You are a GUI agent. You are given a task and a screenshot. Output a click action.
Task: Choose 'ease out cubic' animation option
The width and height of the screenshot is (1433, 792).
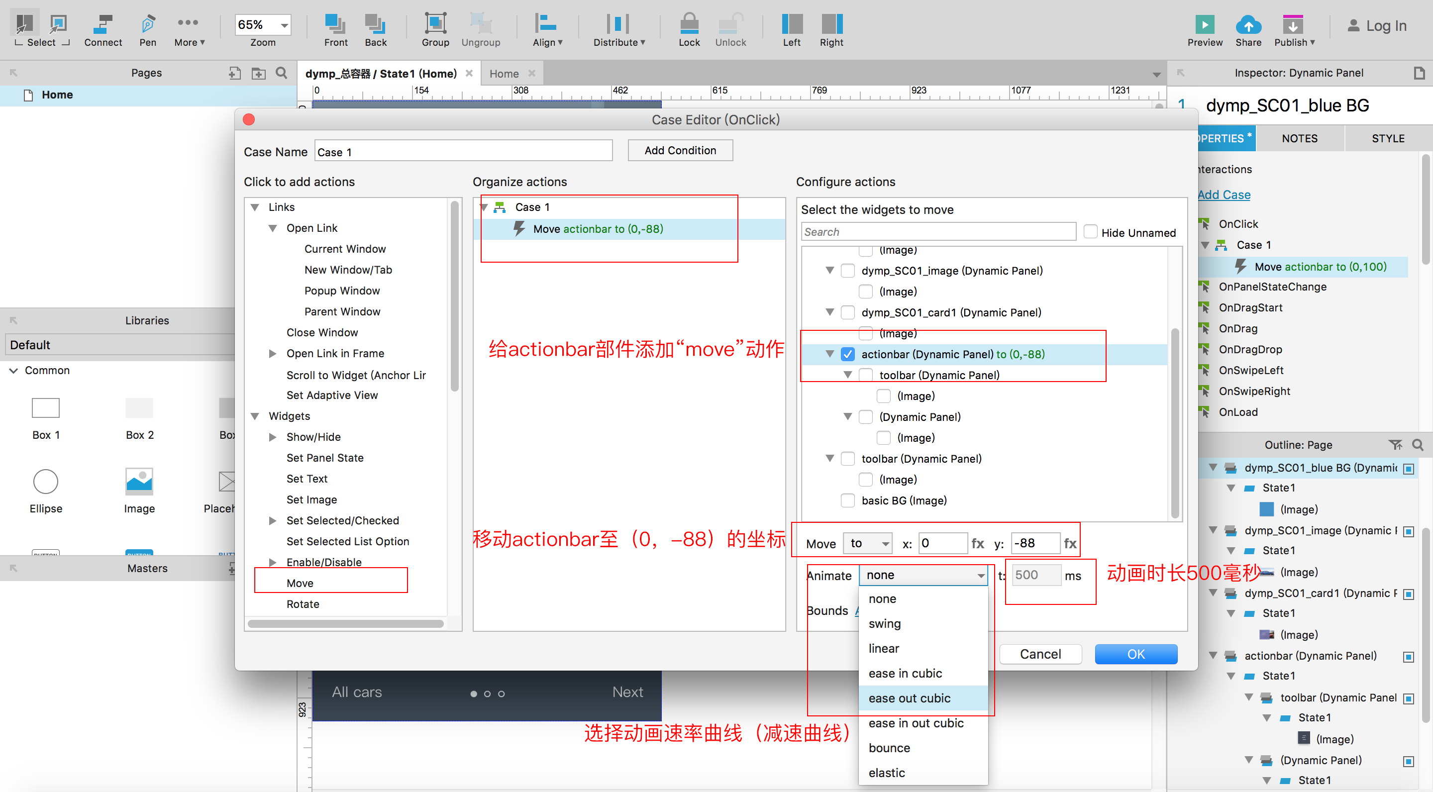point(910,698)
